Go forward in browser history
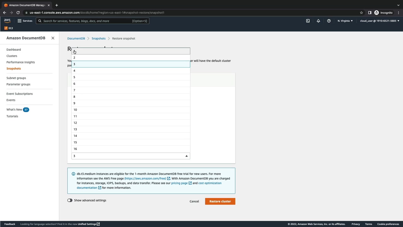The width and height of the screenshot is (403, 227). 11,13
